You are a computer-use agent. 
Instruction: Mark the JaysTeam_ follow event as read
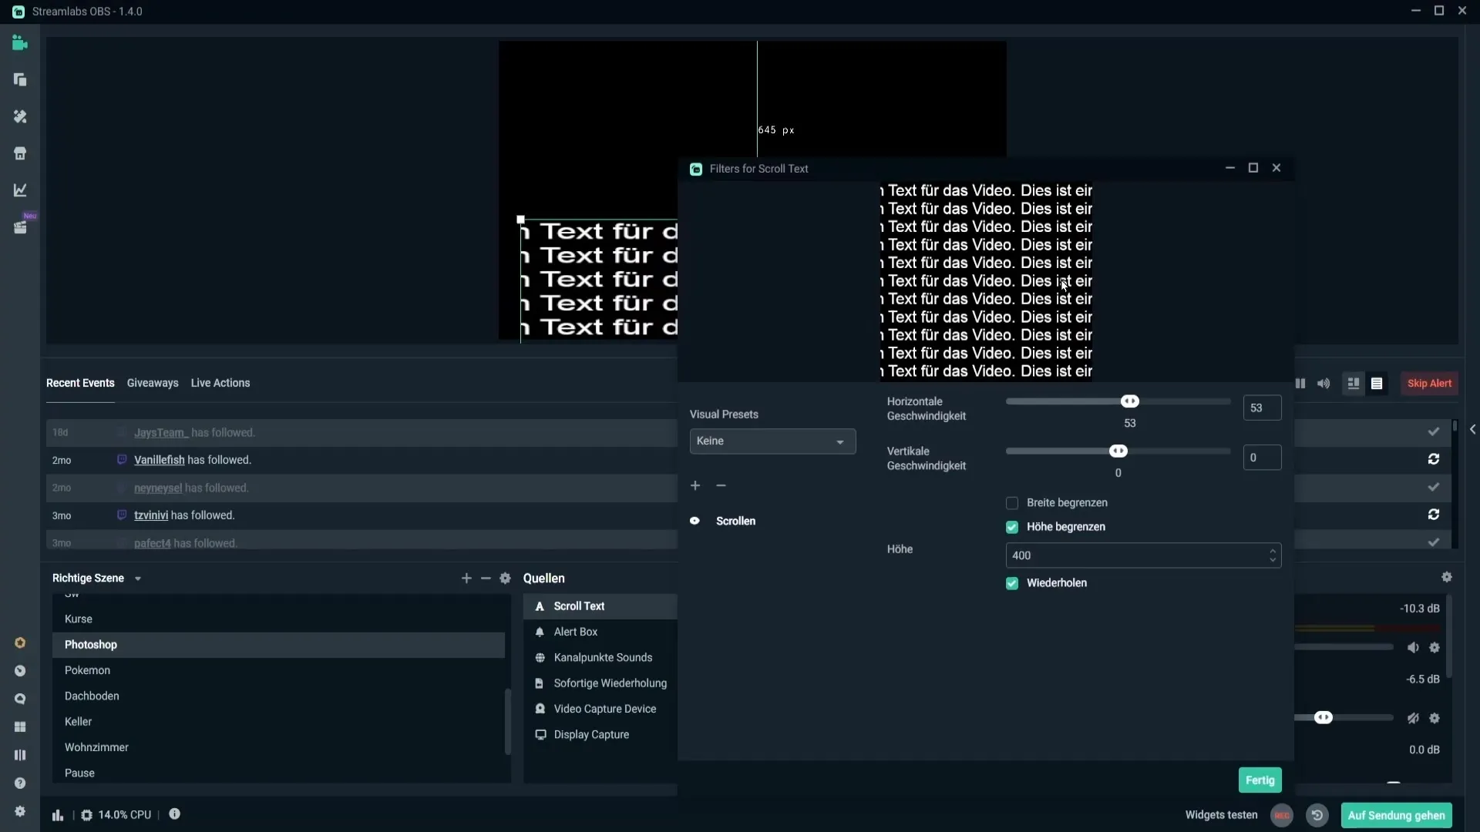pyautogui.click(x=1434, y=431)
